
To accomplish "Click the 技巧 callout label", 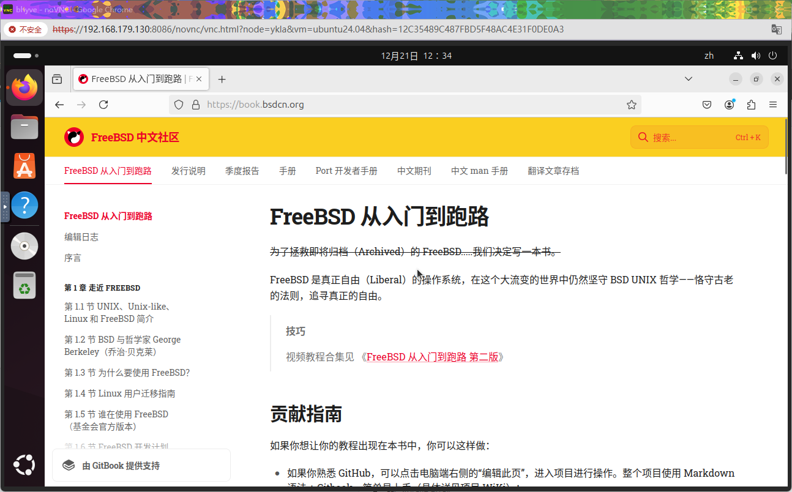I will click(x=296, y=331).
